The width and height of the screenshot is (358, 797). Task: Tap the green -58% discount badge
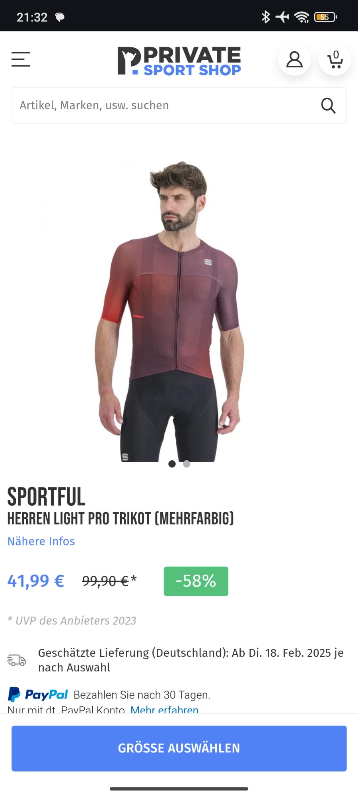(196, 581)
